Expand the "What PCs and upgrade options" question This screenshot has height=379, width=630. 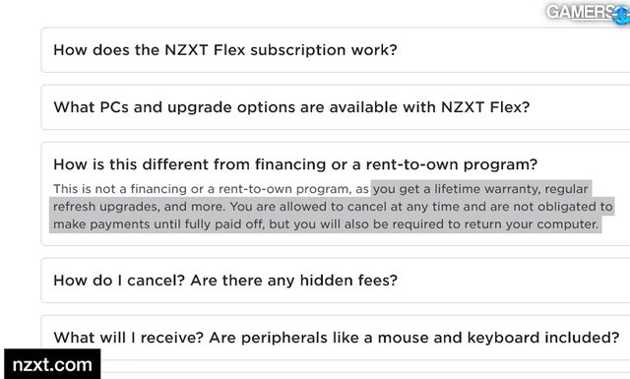336,107
